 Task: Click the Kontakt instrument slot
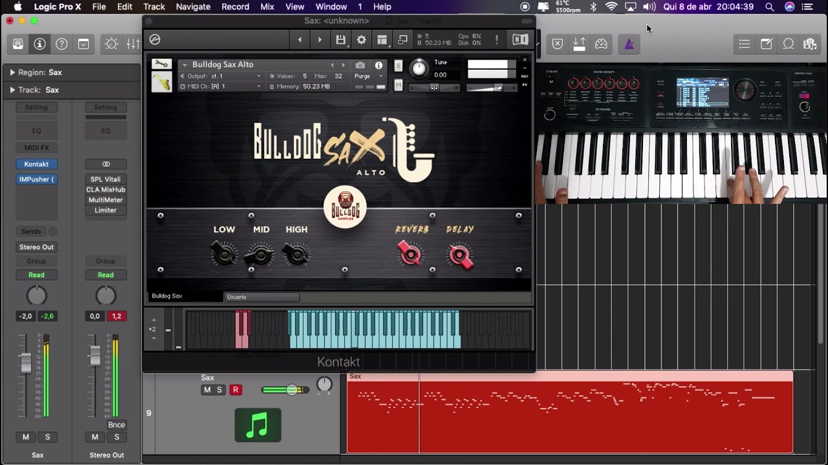click(x=36, y=164)
